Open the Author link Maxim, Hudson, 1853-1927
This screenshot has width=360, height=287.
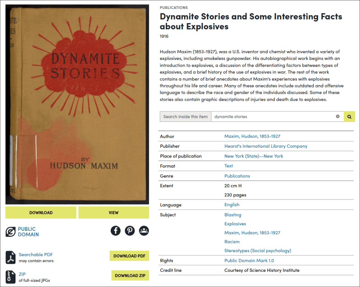click(252, 136)
